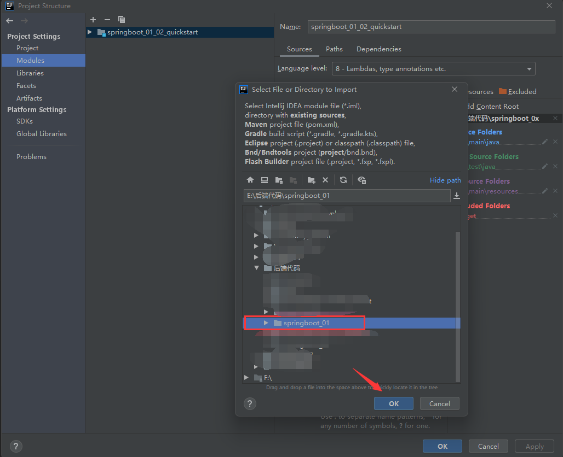Jump to Desktop directory in import dialog
The width and height of the screenshot is (563, 457).
click(x=265, y=180)
